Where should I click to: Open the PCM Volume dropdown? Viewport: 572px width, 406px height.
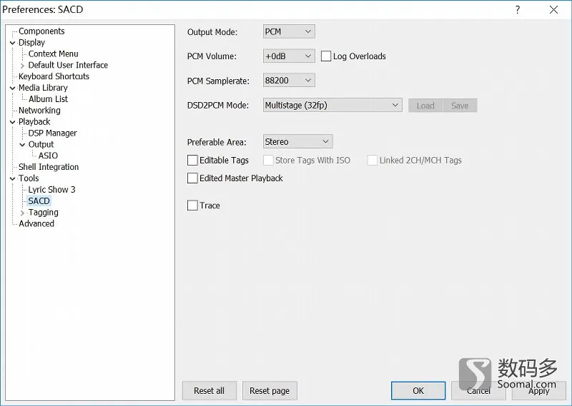coord(289,56)
